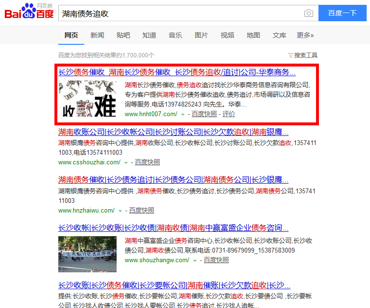Screen dimensions: 370x308
Task: Expand dropdown arrow beside www.hnzhaiwu.com
Action: tap(120, 211)
